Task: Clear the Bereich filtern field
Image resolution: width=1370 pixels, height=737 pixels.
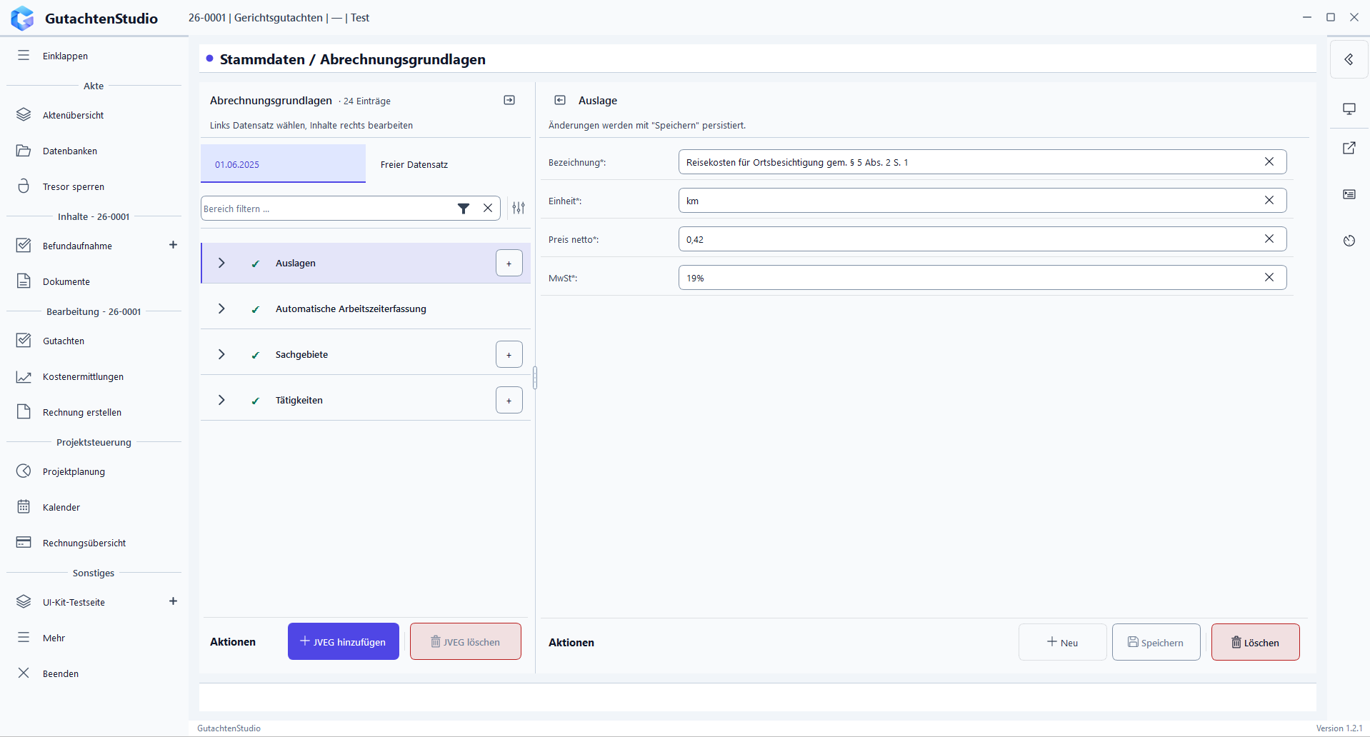Action: pyautogui.click(x=488, y=209)
